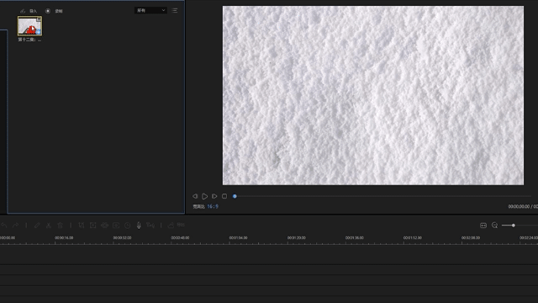538x303 pixels.
Task: Click the 00:00:16.00 timeline ruler mark
Action: point(64,237)
